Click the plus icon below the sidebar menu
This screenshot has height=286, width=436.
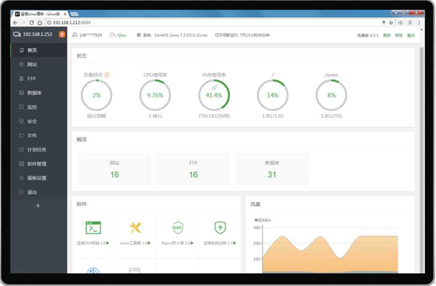(38, 205)
